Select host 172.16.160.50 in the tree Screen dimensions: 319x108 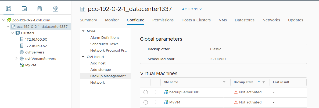36,39
